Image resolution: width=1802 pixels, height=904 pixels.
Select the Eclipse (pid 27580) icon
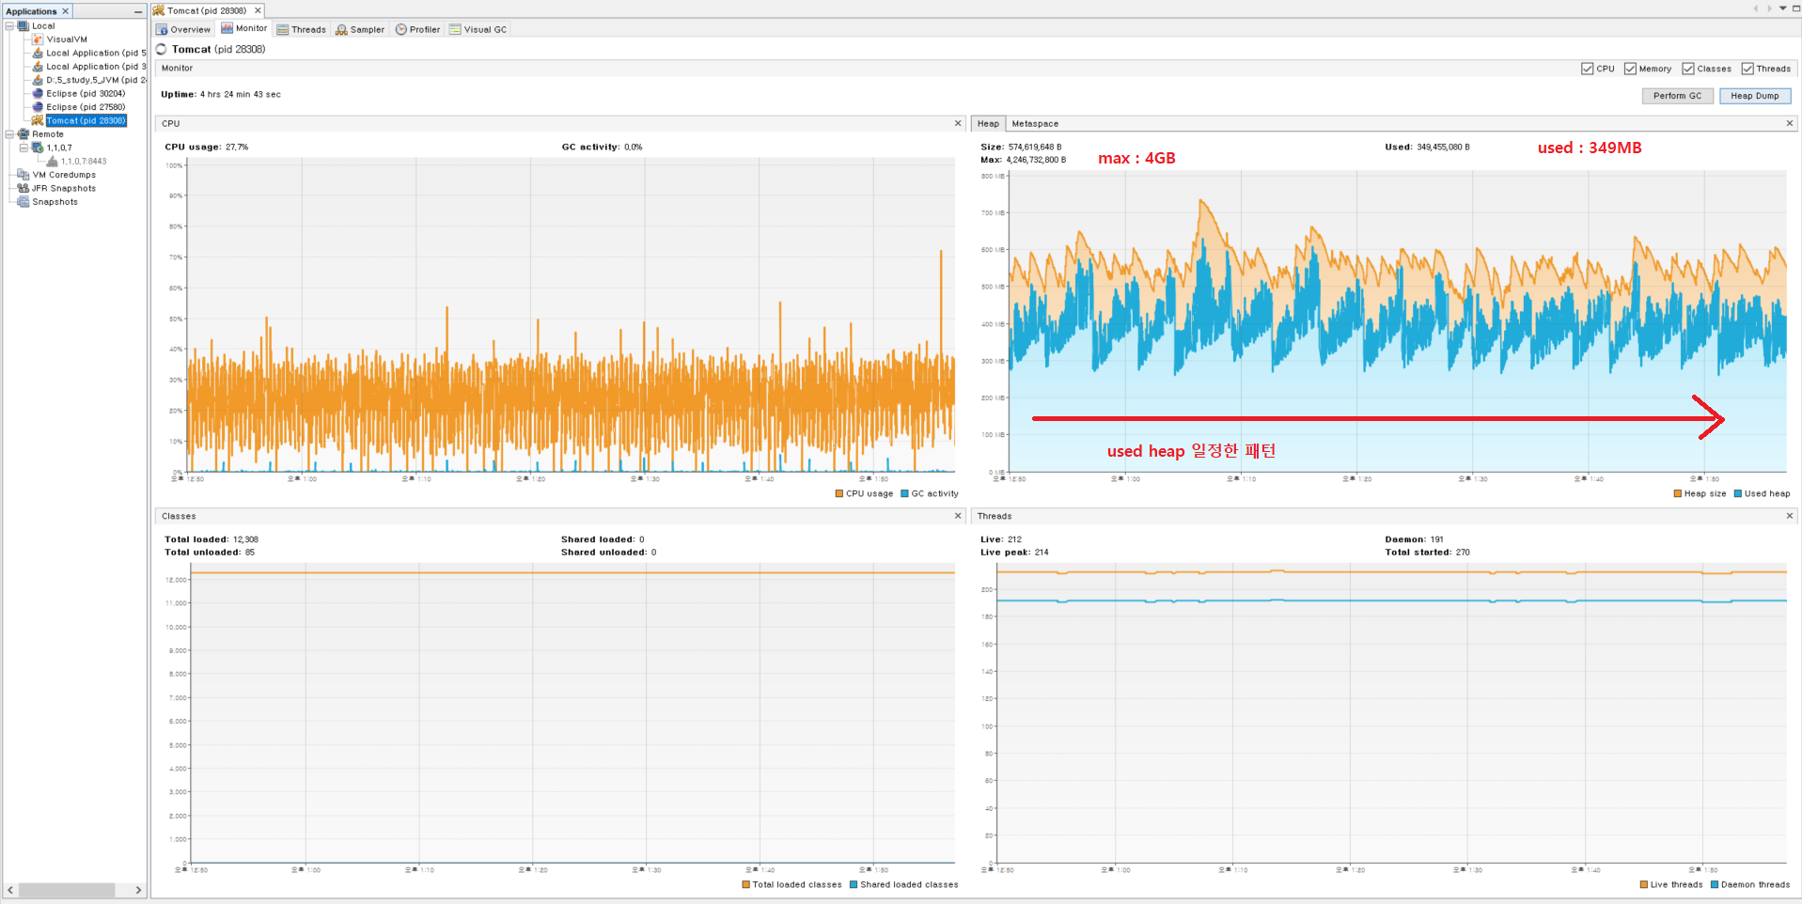pyautogui.click(x=38, y=107)
